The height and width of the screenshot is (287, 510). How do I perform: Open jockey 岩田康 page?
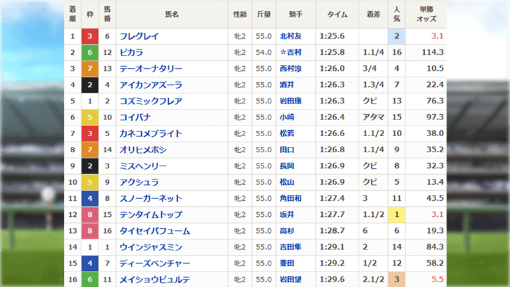click(x=291, y=101)
